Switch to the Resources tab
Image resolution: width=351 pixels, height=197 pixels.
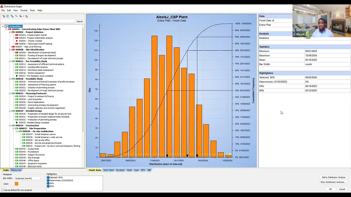click(16, 170)
